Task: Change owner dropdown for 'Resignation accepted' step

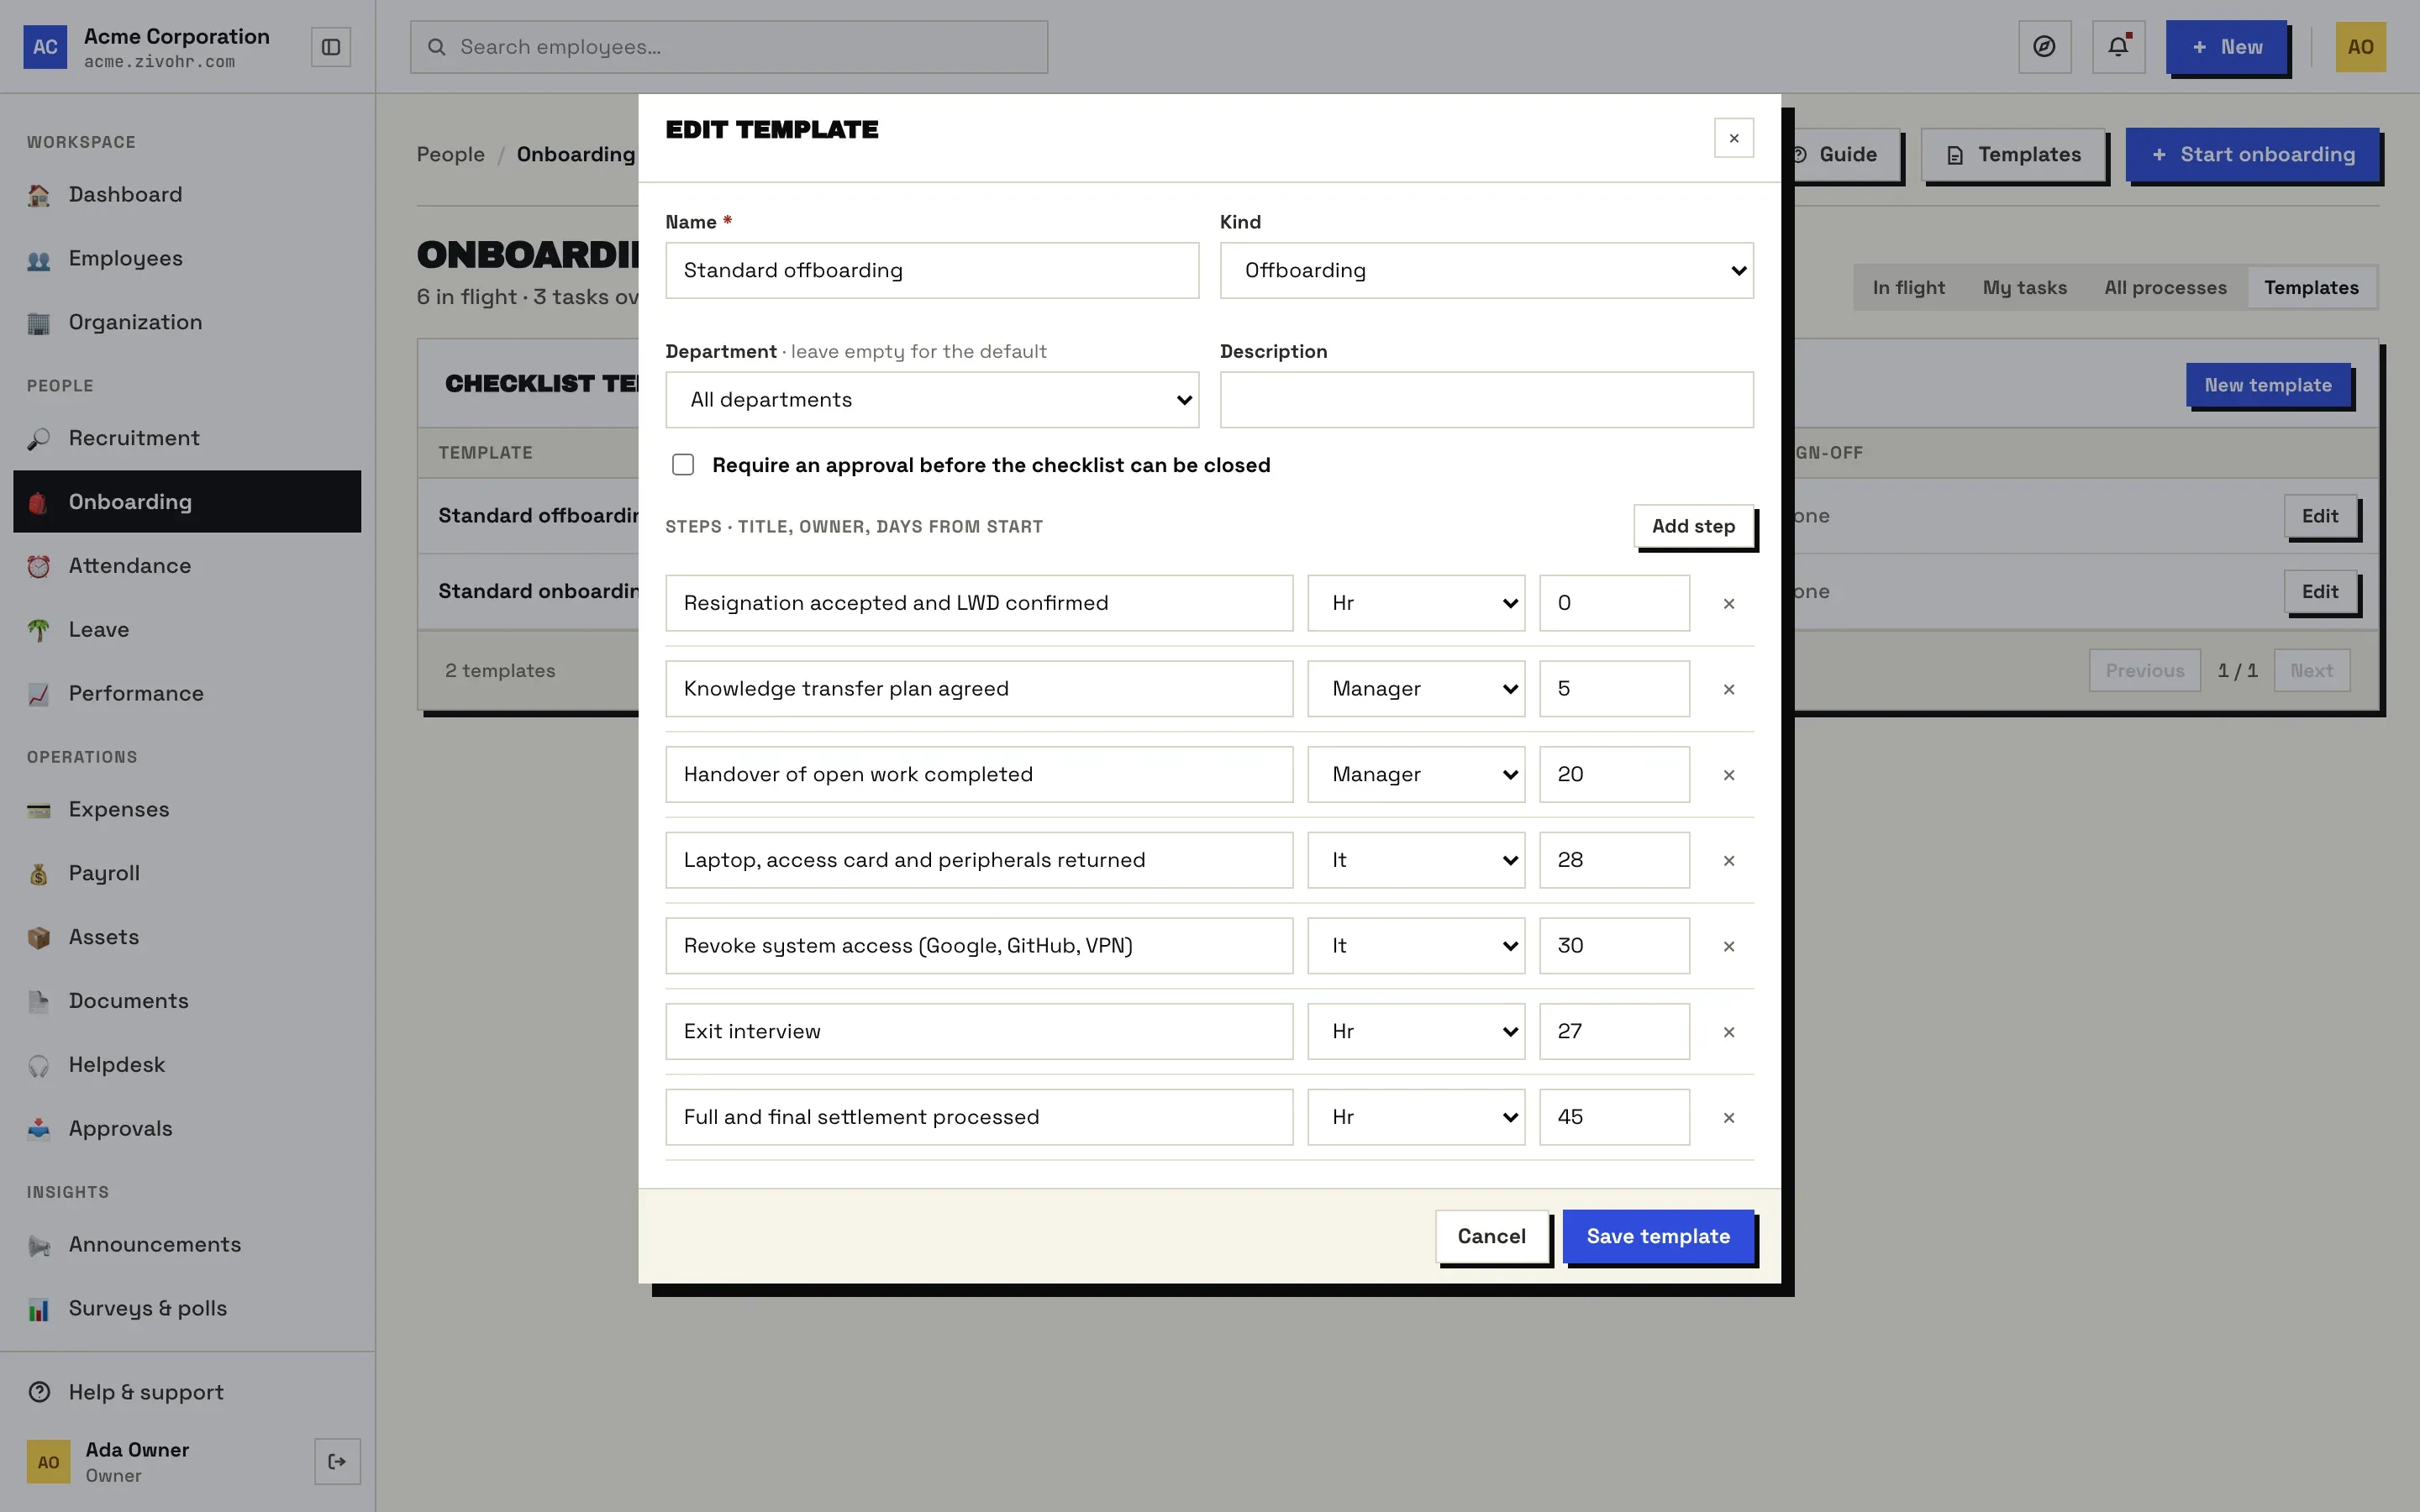Action: (1416, 603)
